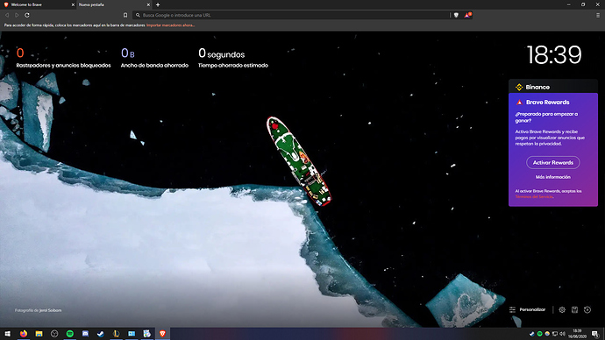Open bookmarks icon next to the gear
Screen dimensions: 605x340
tap(574, 309)
